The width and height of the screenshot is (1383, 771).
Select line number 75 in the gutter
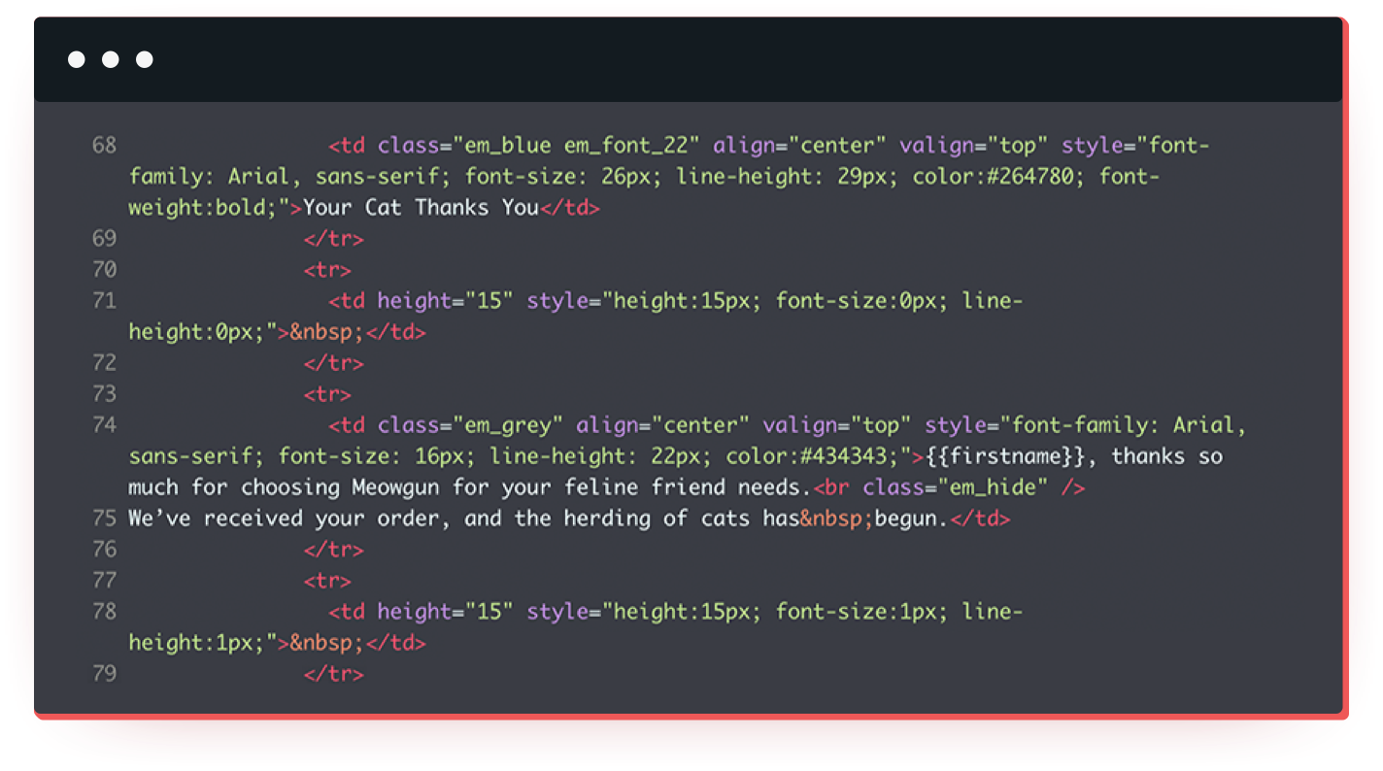pos(104,519)
